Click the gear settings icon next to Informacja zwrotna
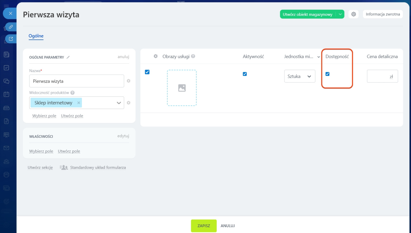 354,14
